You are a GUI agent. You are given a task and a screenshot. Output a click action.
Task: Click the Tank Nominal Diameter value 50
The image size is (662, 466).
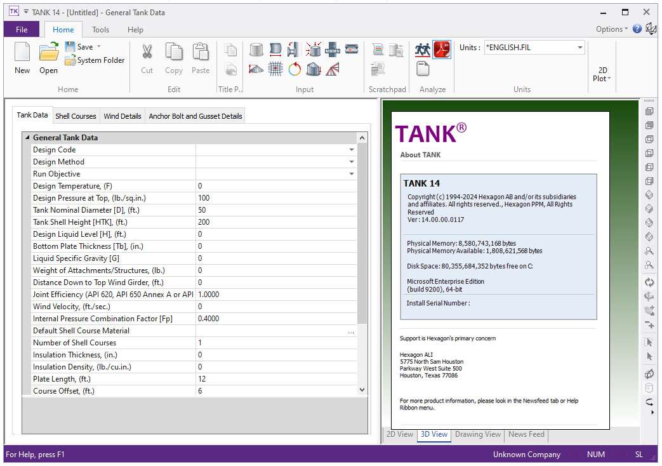(x=276, y=210)
